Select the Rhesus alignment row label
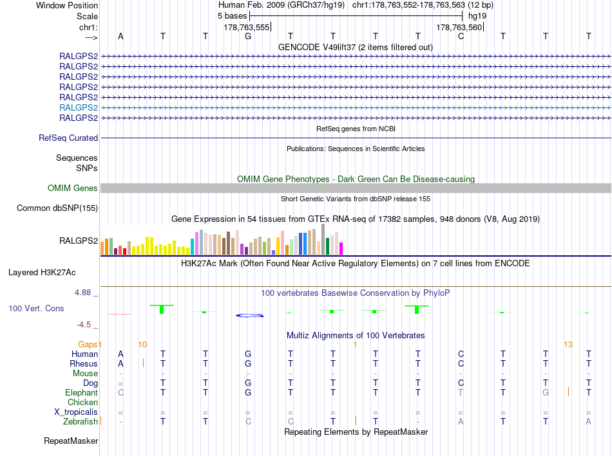Screen dimensions: 612x456 84,363
